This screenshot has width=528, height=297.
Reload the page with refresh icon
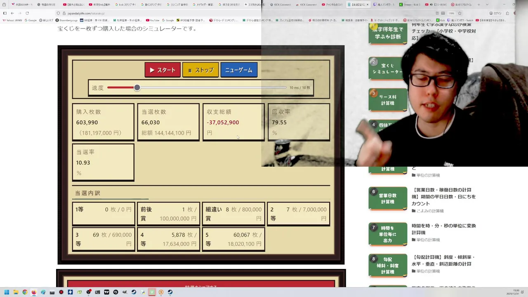coord(27,13)
